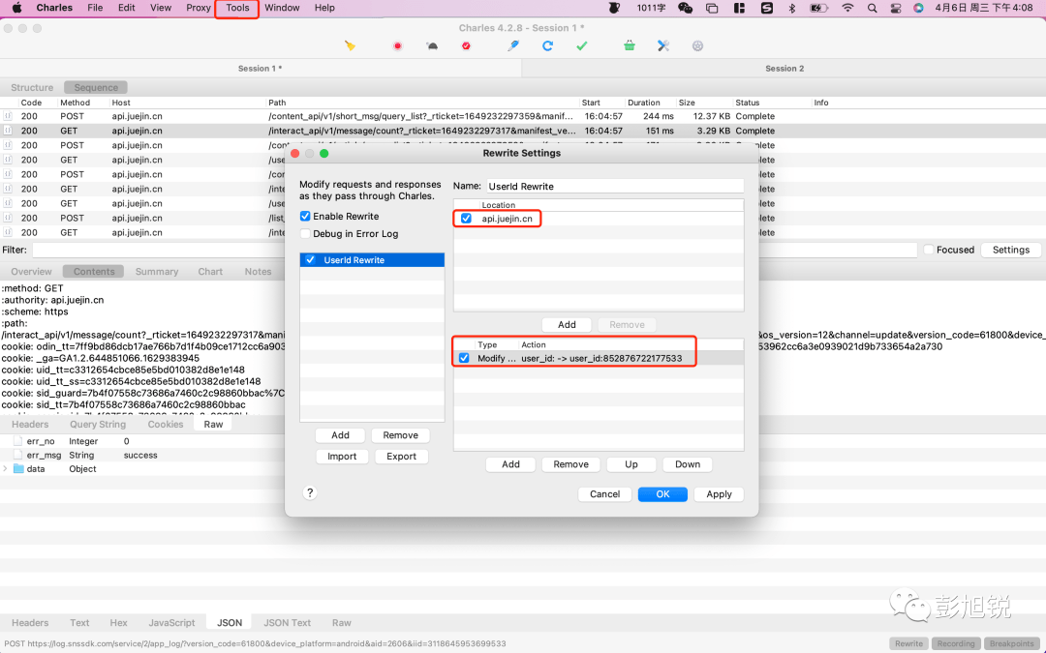Open filter Settings button
The image size is (1046, 653).
coord(1011,250)
